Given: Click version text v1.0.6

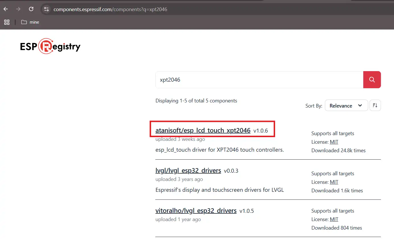Looking at the screenshot, I should point(261,131).
